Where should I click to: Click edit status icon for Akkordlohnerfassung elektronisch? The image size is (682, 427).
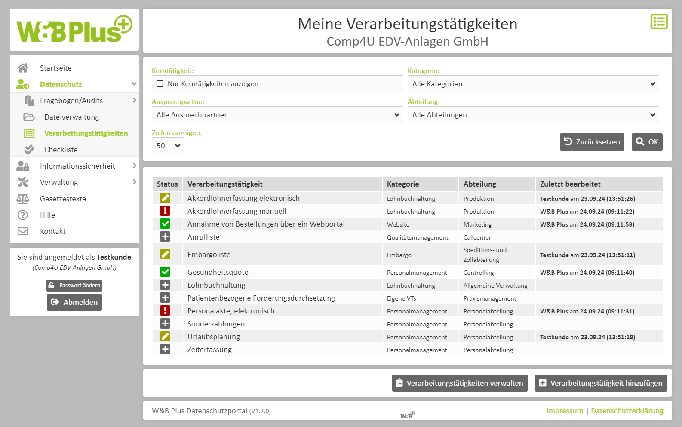(165, 198)
